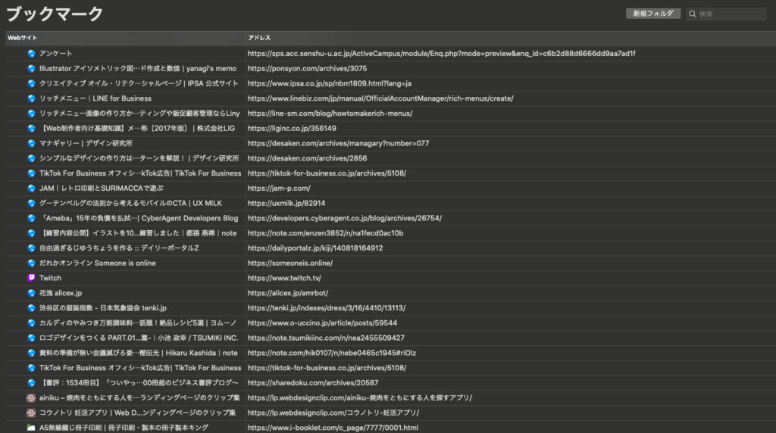The width and height of the screenshot is (776, 433).
Task: Click globe icon of 【練習内容公開】 note row
Action: tap(31, 233)
